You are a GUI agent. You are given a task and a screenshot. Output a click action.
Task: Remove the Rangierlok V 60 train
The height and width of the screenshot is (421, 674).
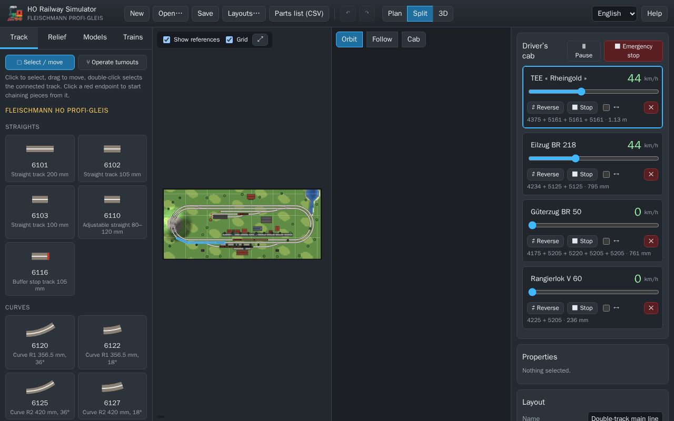click(x=651, y=308)
